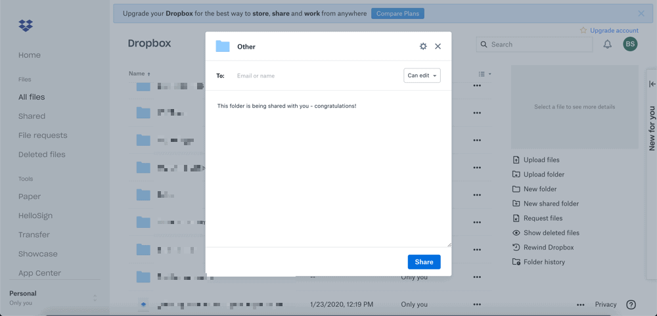Open Paper tool

[x=30, y=196]
